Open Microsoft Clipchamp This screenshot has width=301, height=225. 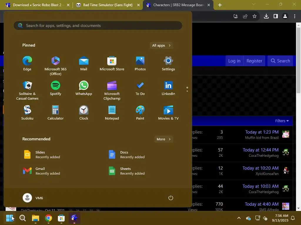click(112, 91)
